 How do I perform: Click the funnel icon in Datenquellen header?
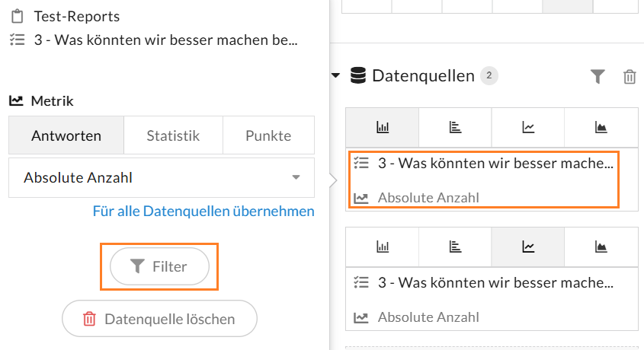click(598, 76)
